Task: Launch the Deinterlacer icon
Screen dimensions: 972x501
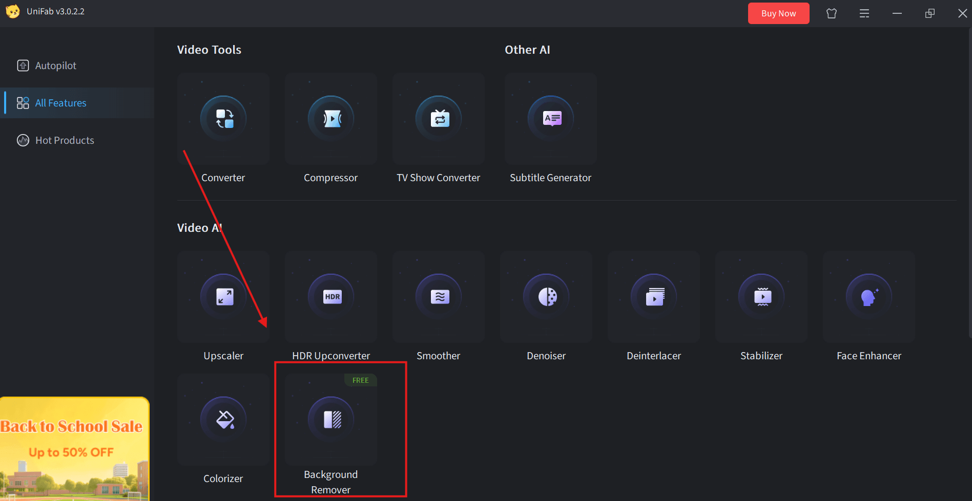Action: (x=654, y=296)
